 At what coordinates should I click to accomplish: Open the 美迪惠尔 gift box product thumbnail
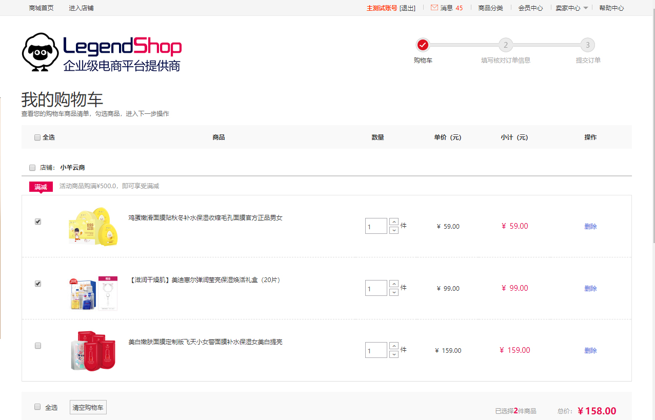click(93, 293)
